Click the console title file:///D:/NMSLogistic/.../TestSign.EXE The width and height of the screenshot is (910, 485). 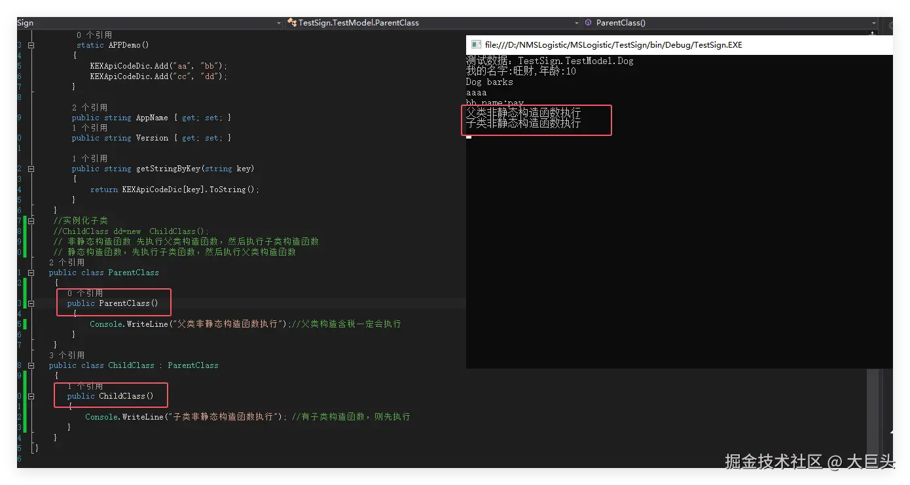click(x=614, y=45)
